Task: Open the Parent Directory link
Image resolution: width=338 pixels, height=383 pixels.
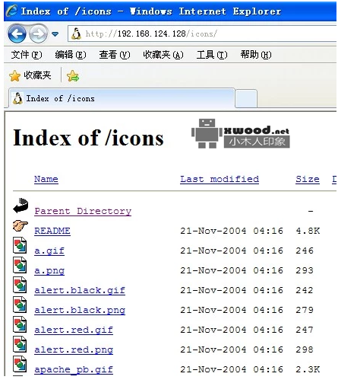Action: click(83, 211)
